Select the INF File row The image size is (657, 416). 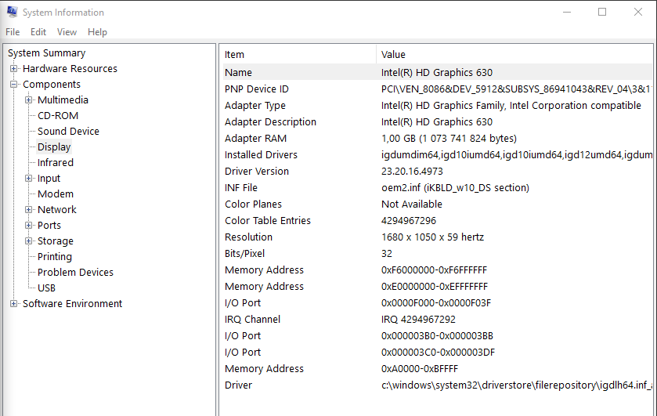436,187
